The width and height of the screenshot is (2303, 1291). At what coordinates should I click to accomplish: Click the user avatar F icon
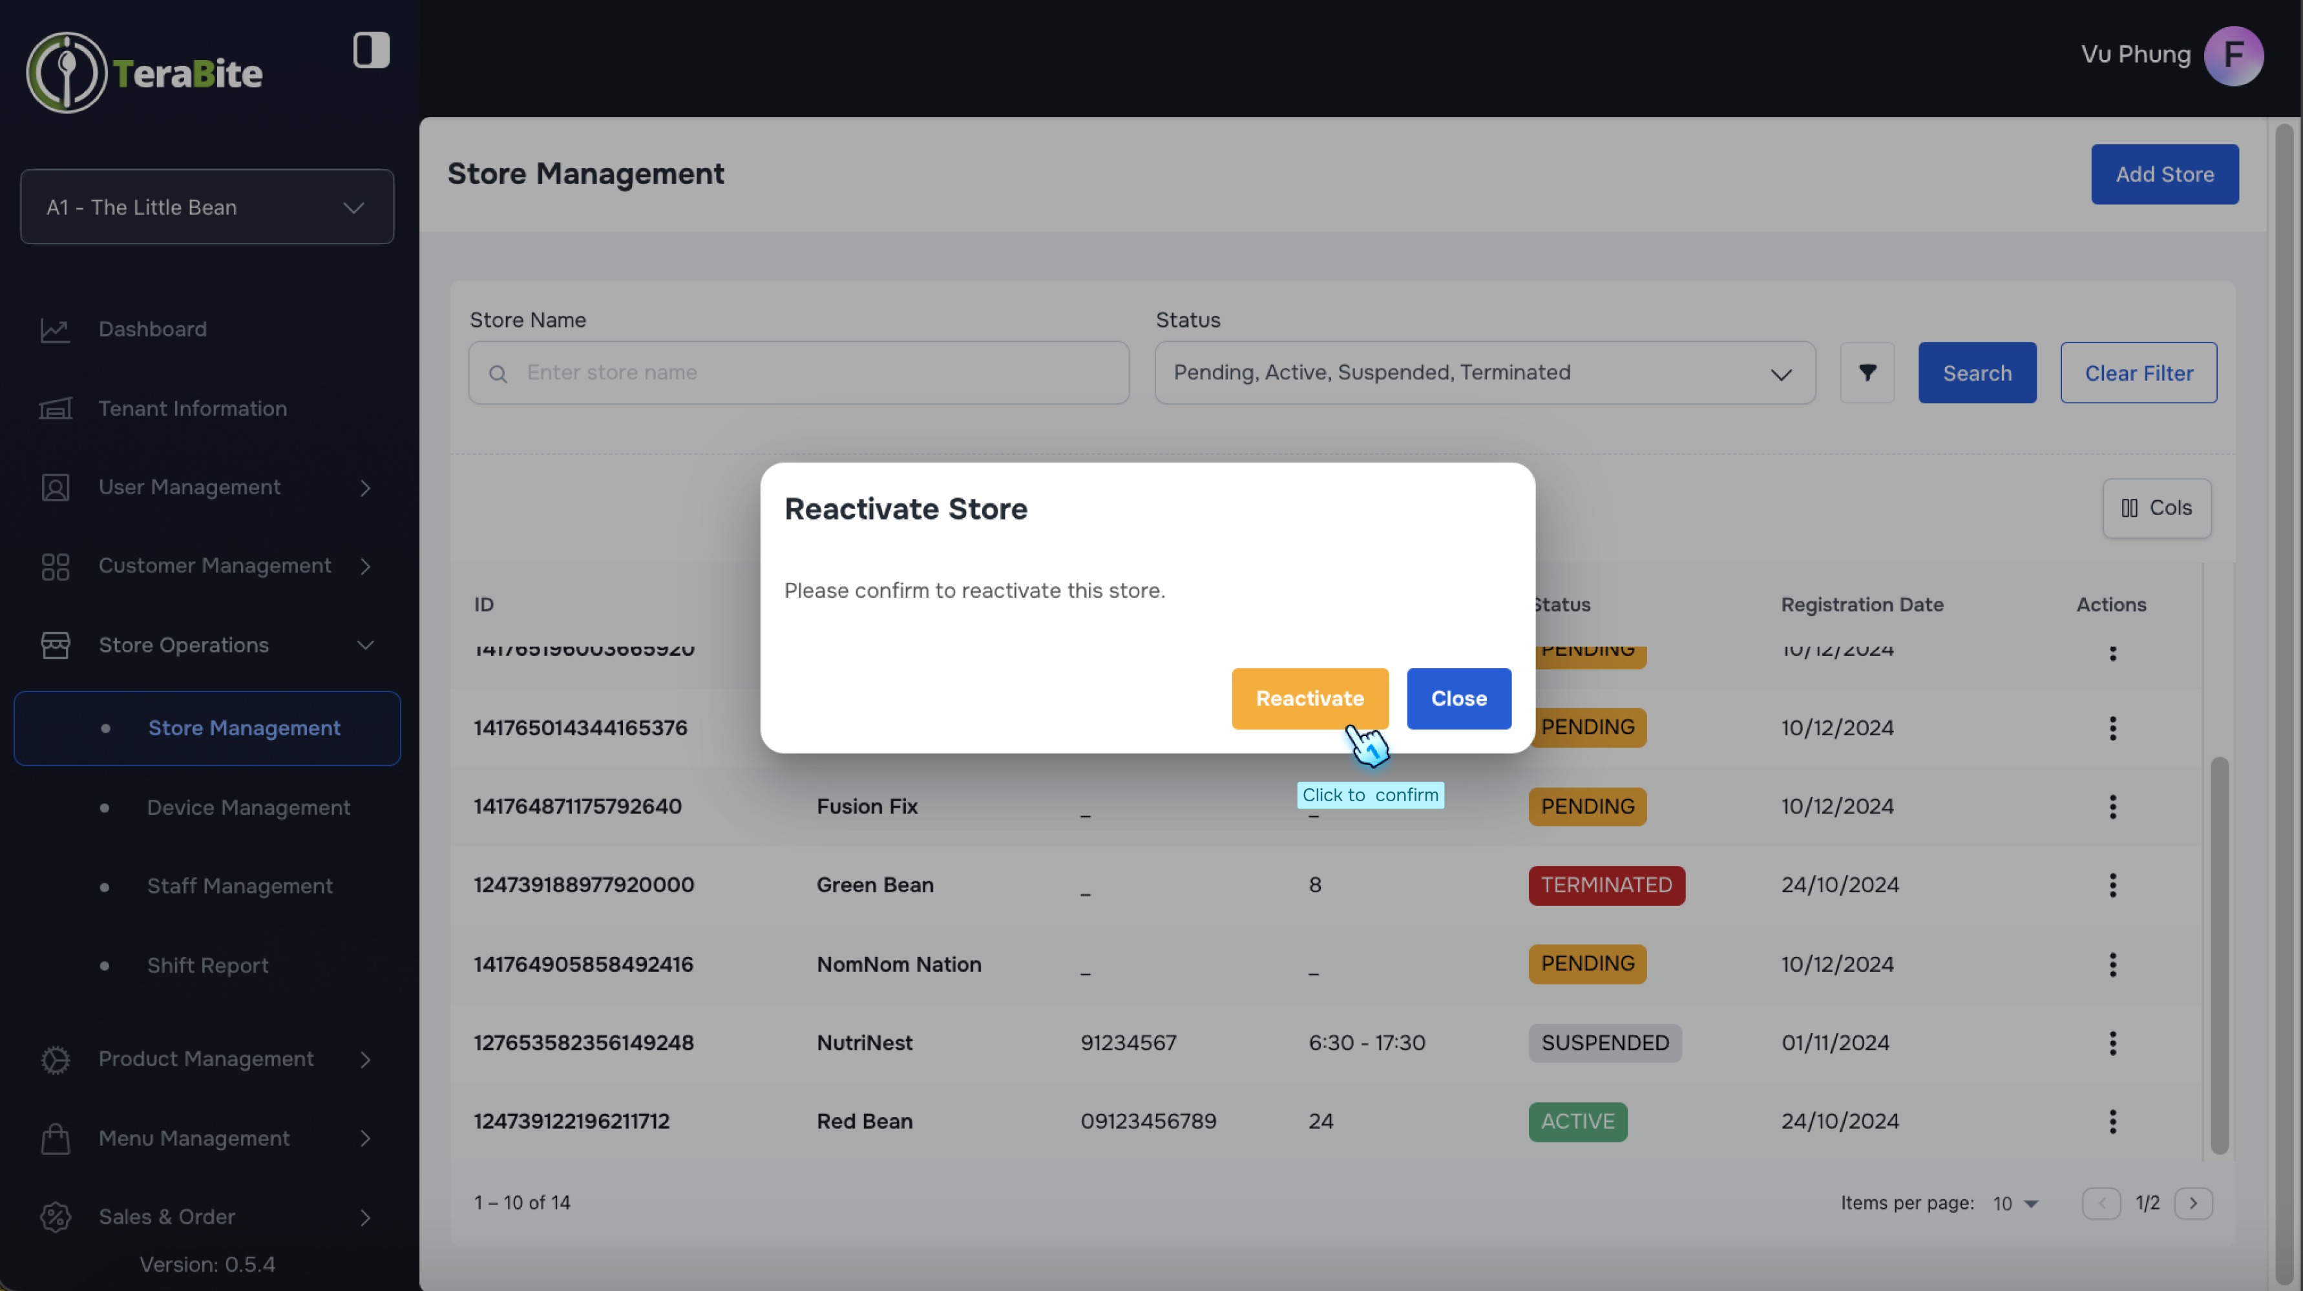(x=2233, y=56)
